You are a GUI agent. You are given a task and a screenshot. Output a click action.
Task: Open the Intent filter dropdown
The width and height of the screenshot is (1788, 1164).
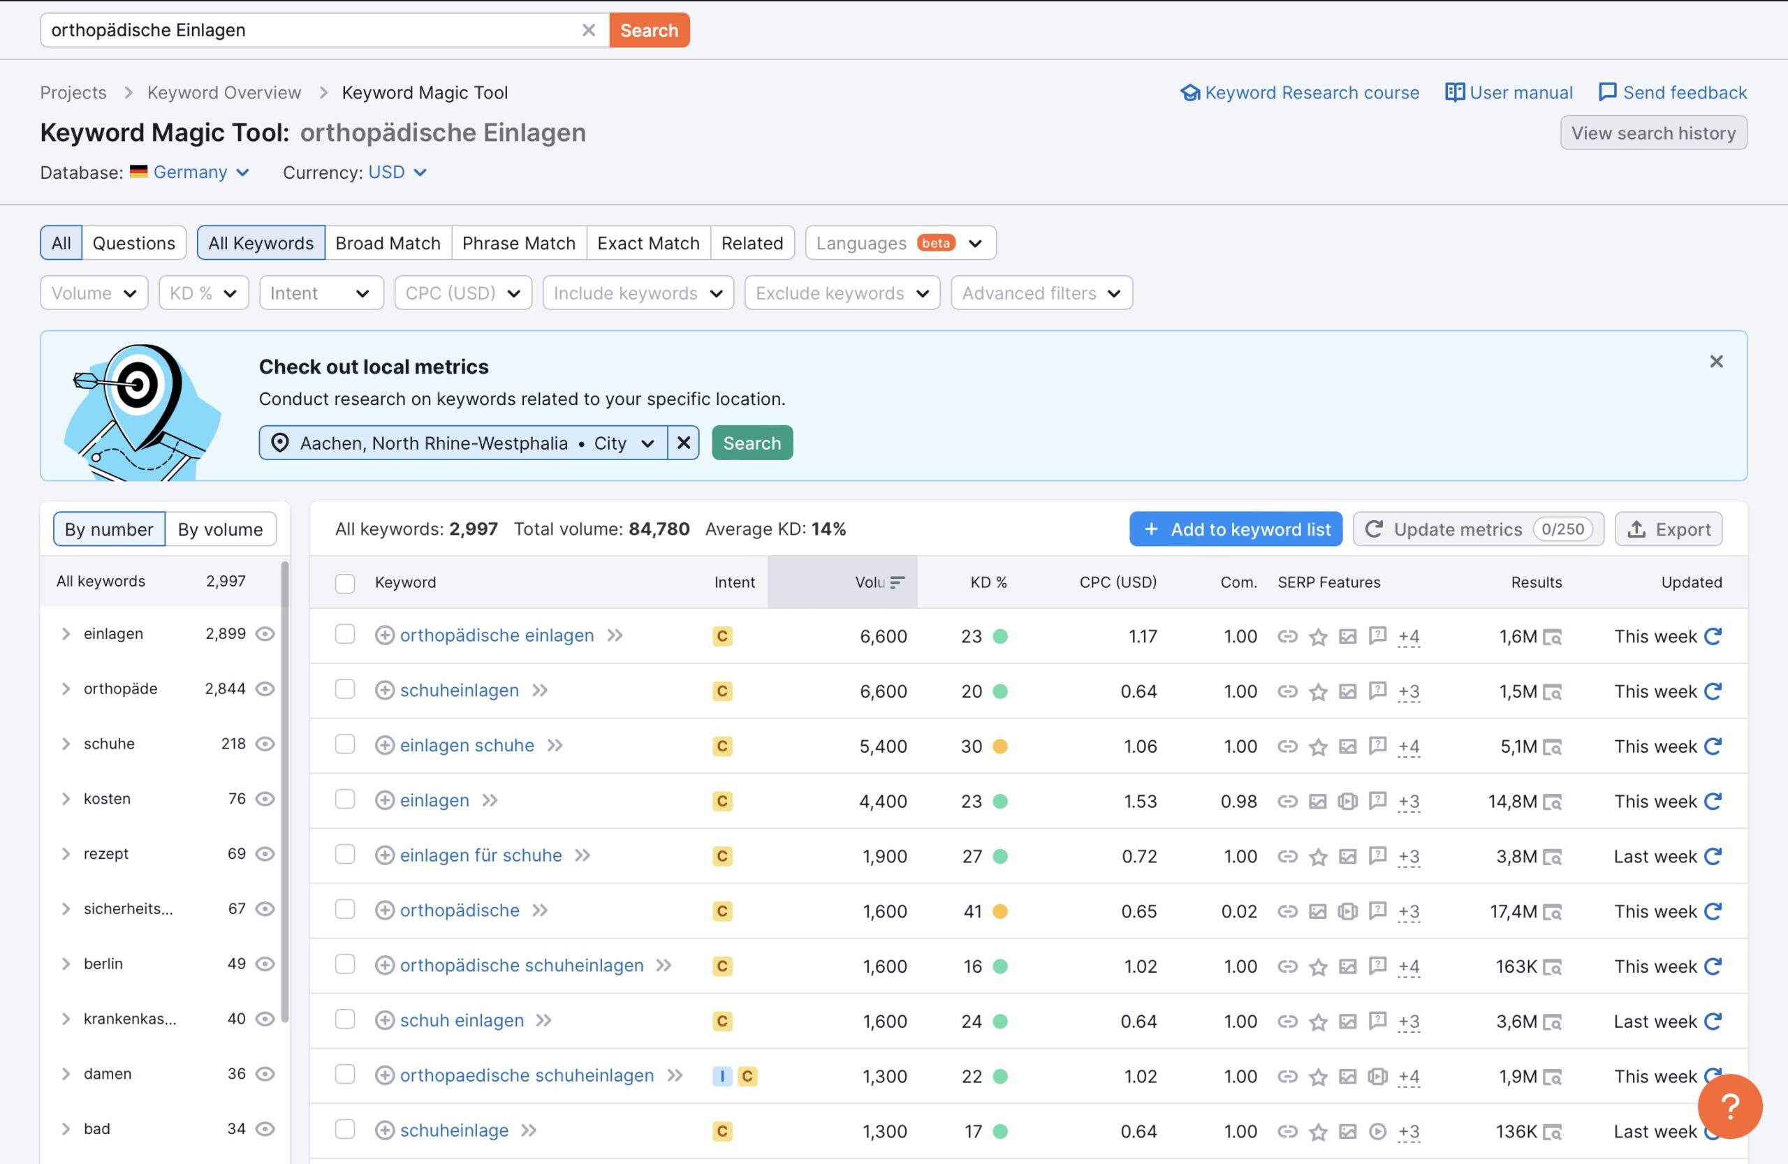321,293
